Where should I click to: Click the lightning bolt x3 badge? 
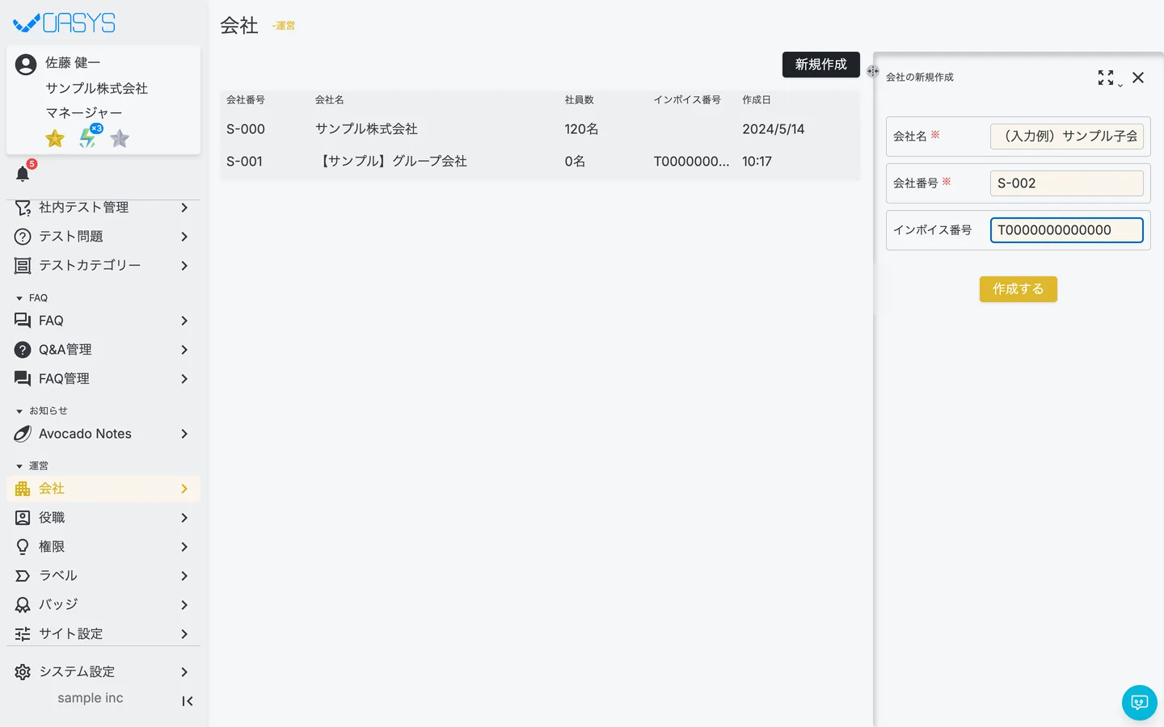click(89, 137)
